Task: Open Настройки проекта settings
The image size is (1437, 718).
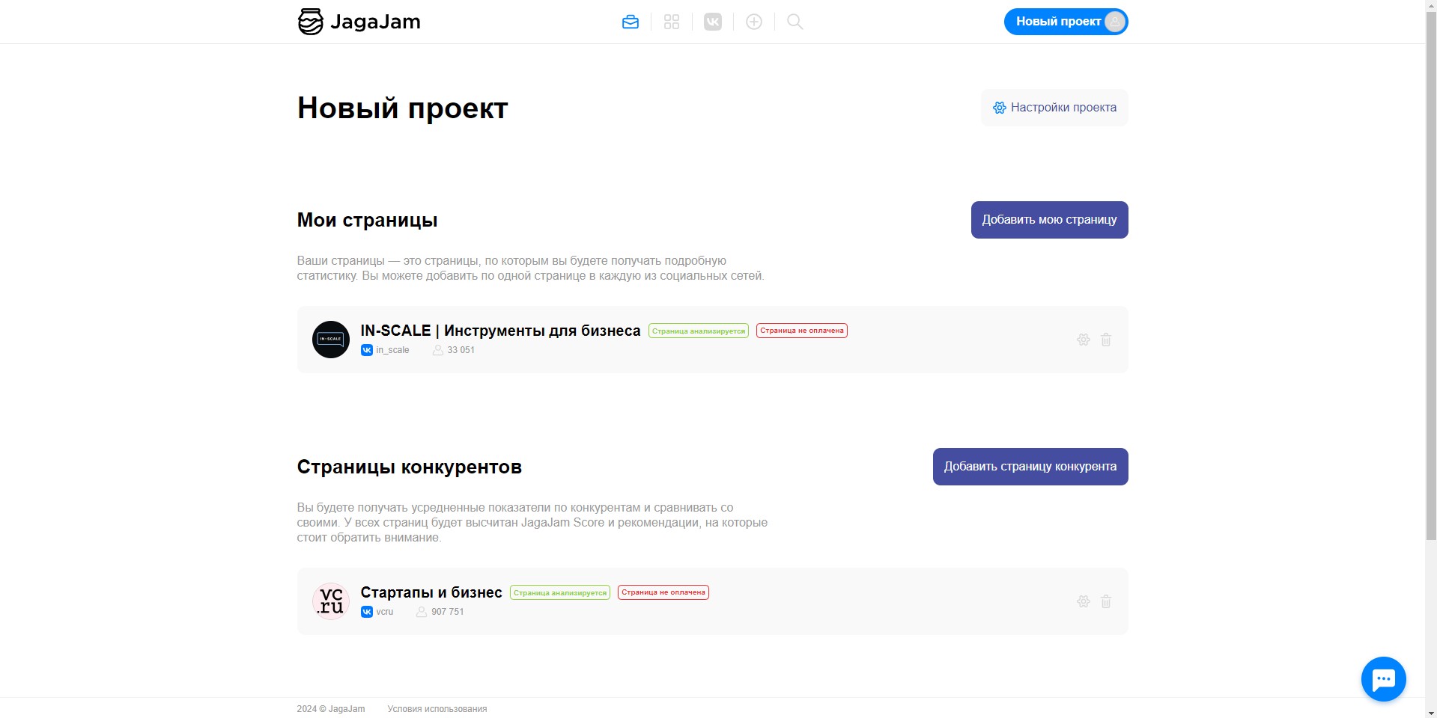Action: coord(1054,108)
